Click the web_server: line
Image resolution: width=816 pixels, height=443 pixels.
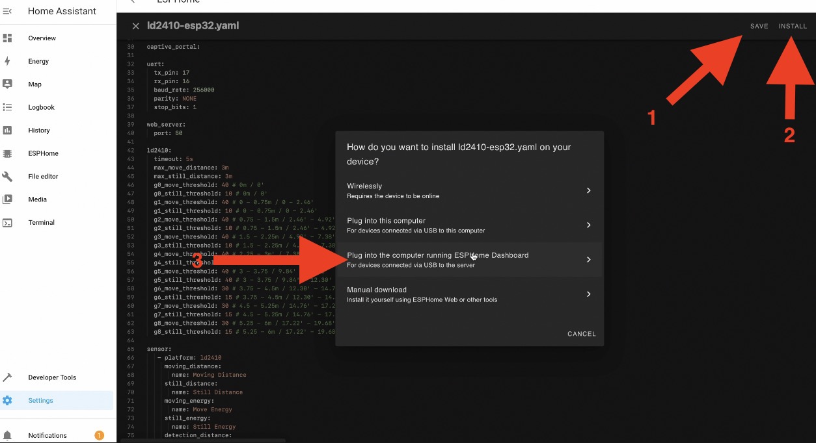[x=166, y=124]
